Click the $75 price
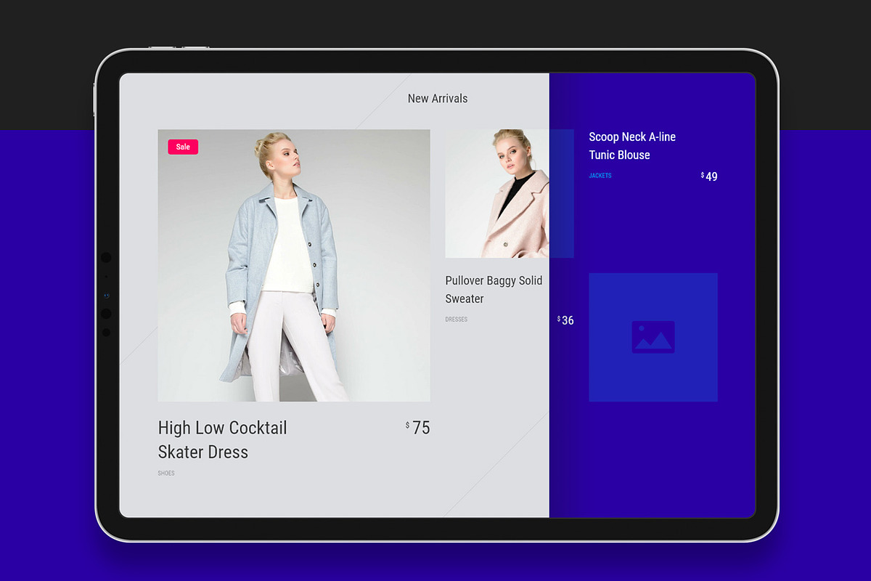 418,428
